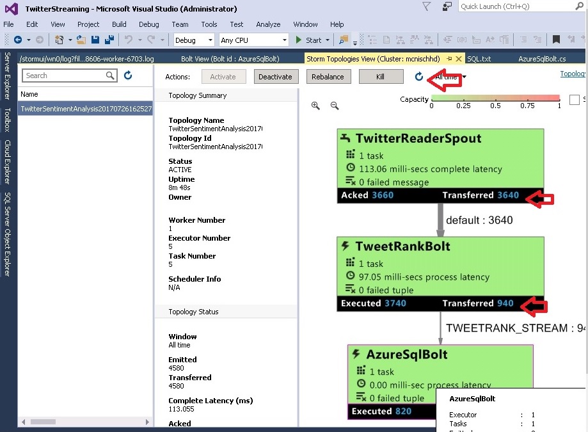Open the Build menu
The height and width of the screenshot is (432, 588).
119,24
